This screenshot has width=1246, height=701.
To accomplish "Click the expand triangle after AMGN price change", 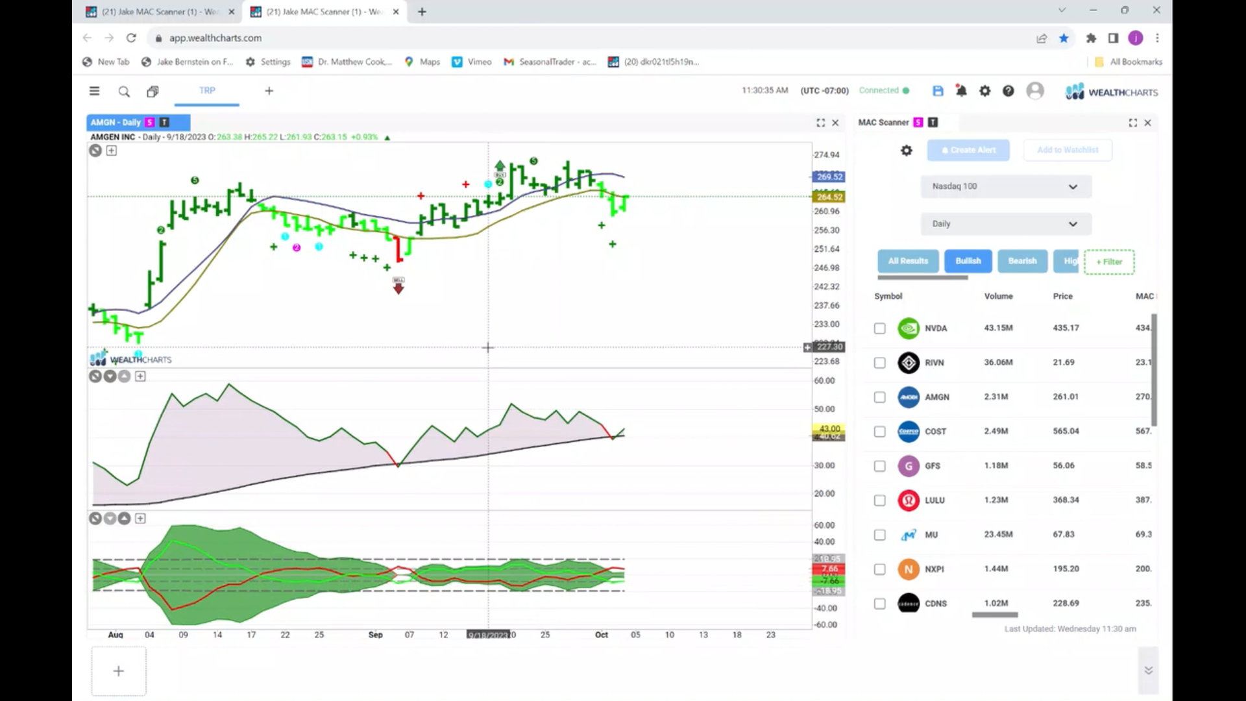I will click(387, 138).
